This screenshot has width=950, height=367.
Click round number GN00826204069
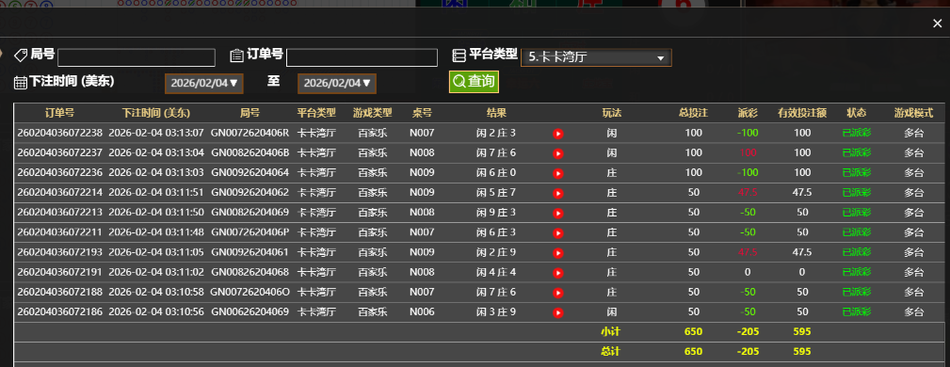tap(250, 213)
